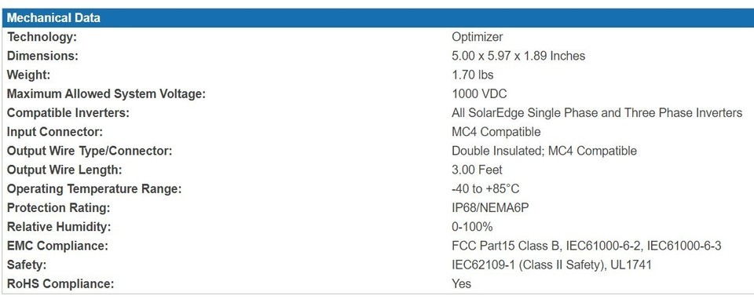
Task: Click the Yes value for RoHS
Action: (x=461, y=284)
